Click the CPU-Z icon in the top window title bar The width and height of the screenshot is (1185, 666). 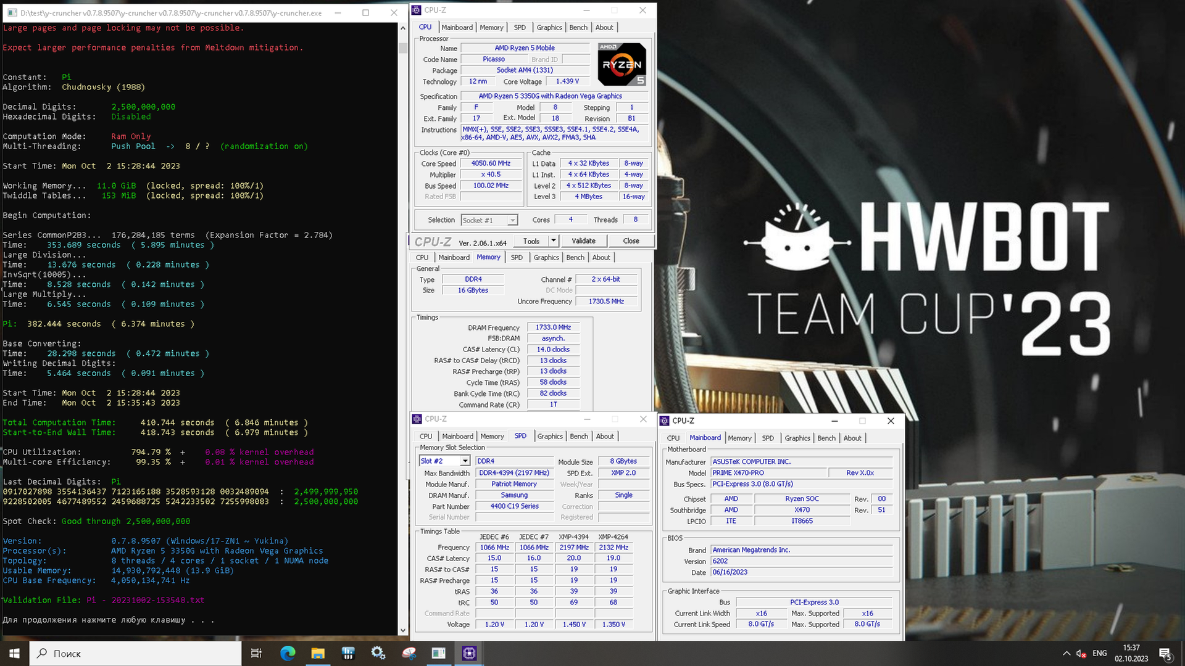point(417,10)
